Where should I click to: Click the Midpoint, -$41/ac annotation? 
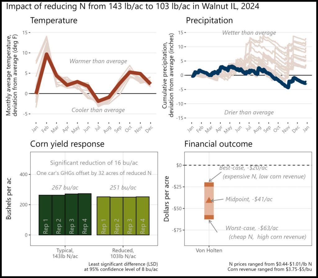pyautogui.click(x=249, y=200)
